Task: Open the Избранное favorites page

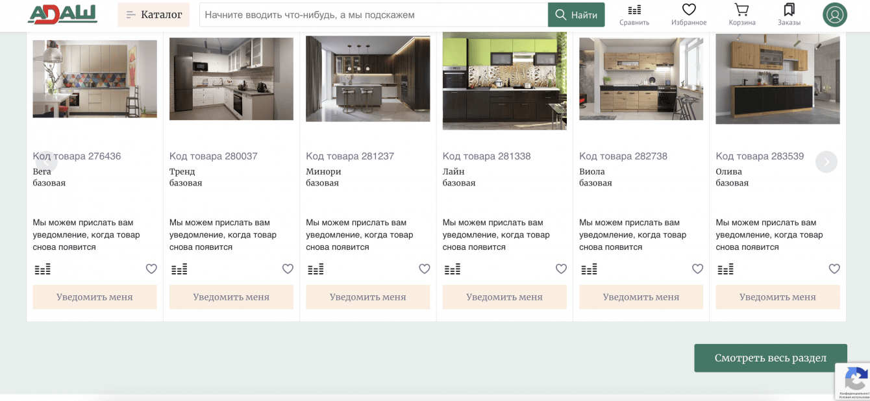Action: pos(689,14)
